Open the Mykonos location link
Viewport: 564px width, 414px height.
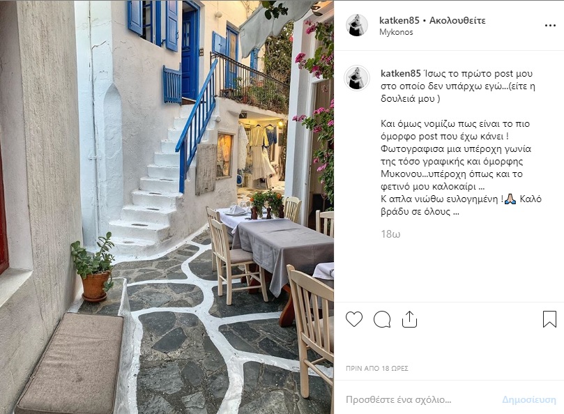pos(396,32)
